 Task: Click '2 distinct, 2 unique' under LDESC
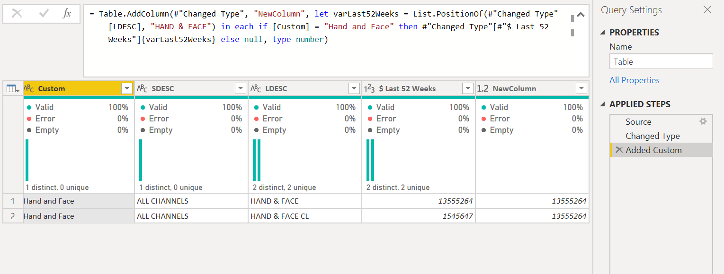[x=285, y=188]
